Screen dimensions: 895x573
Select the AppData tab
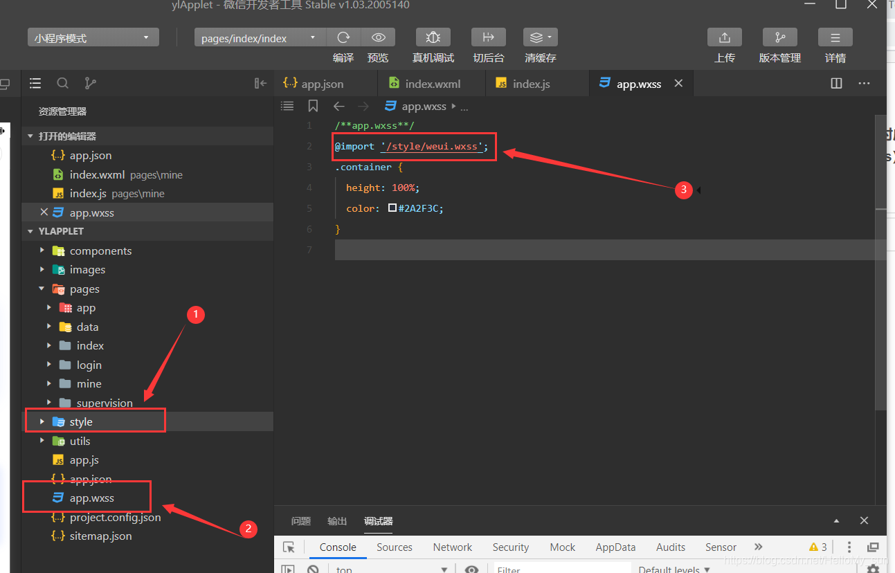(x=615, y=547)
